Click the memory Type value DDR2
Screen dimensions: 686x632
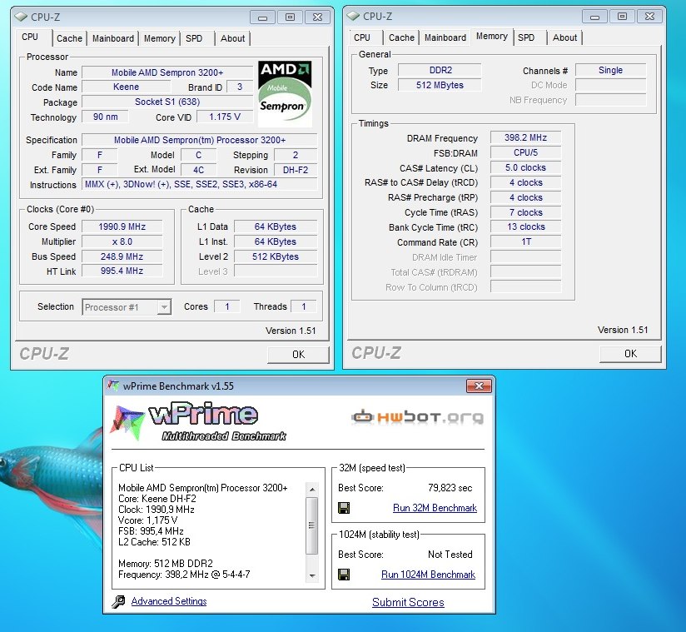(440, 71)
